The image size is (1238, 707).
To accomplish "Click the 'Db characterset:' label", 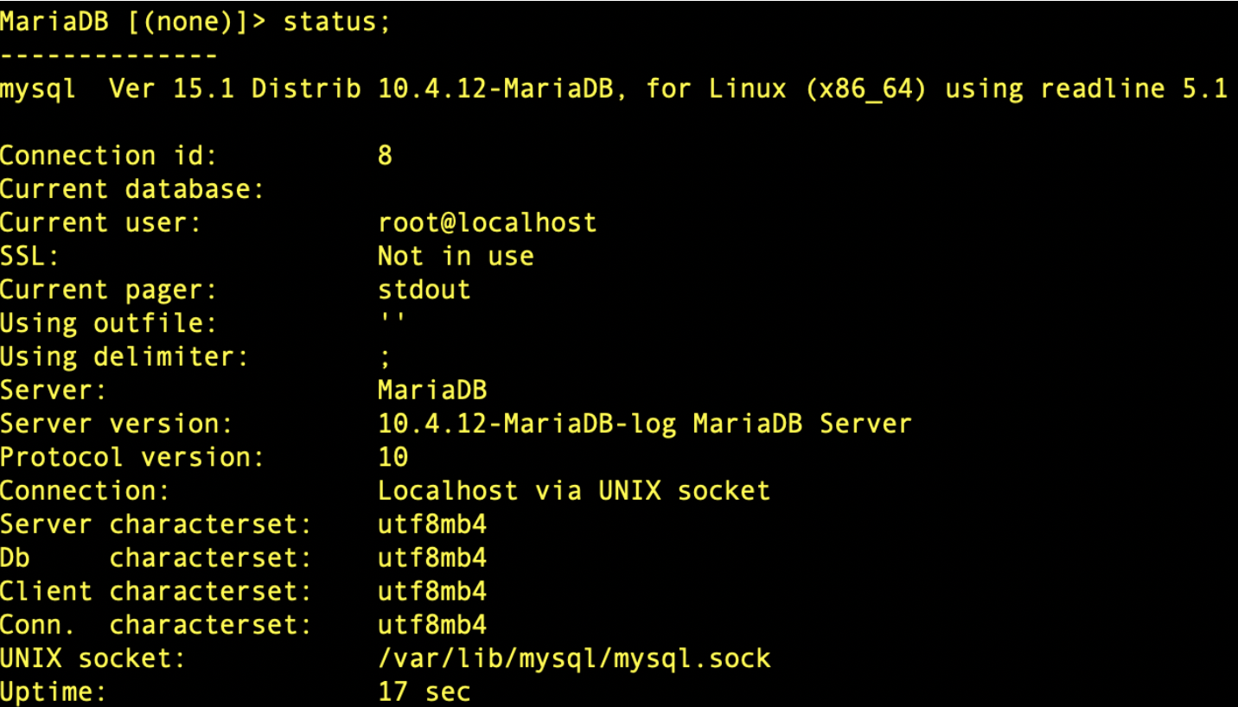I will point(156,558).
